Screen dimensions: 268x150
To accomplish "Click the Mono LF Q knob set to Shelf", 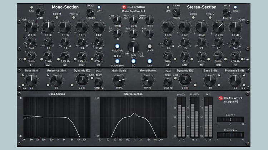I will 31,42.
